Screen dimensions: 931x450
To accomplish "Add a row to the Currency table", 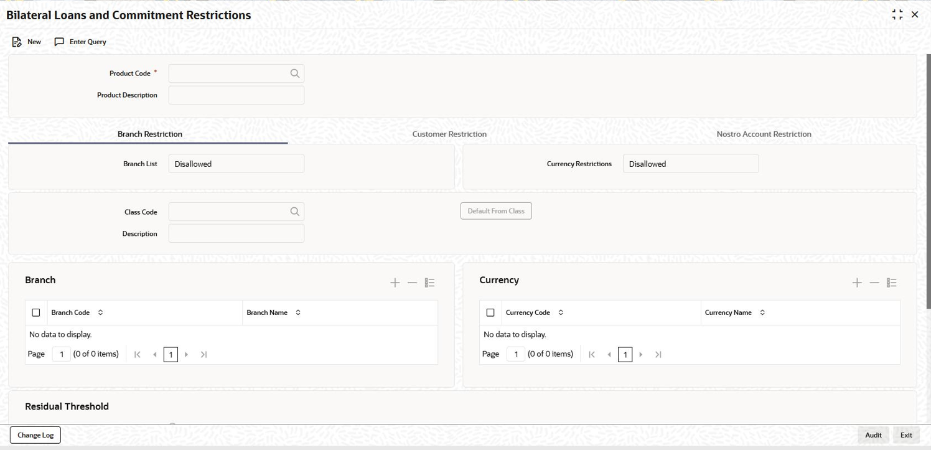I will click(x=857, y=283).
